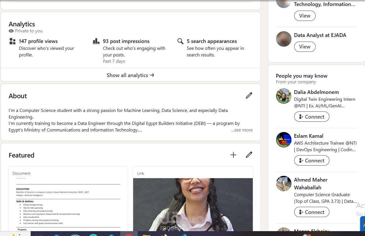This screenshot has width=365, height=236.
Task: View the Data Analyst at EJADA profile
Action: click(x=305, y=46)
